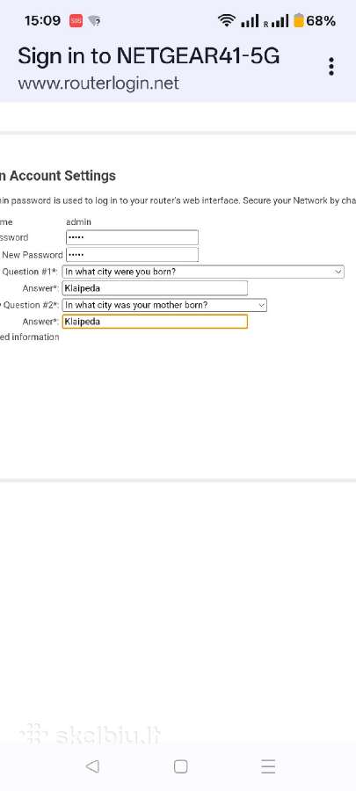Image resolution: width=356 pixels, height=791 pixels.
Task: Click the Question #1 dropdown arrow
Action: coord(338,272)
